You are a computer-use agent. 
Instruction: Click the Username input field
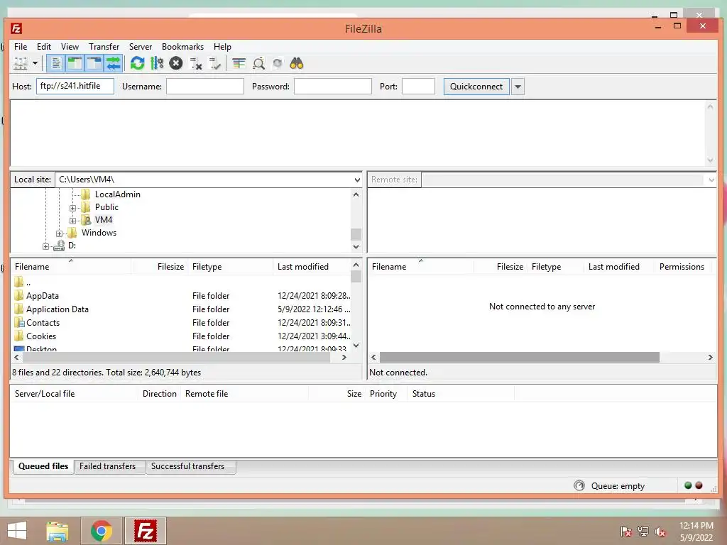tap(205, 86)
